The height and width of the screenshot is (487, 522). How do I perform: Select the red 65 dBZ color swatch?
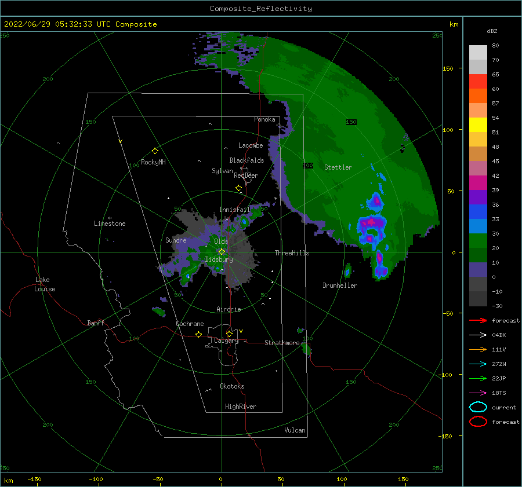(478, 81)
